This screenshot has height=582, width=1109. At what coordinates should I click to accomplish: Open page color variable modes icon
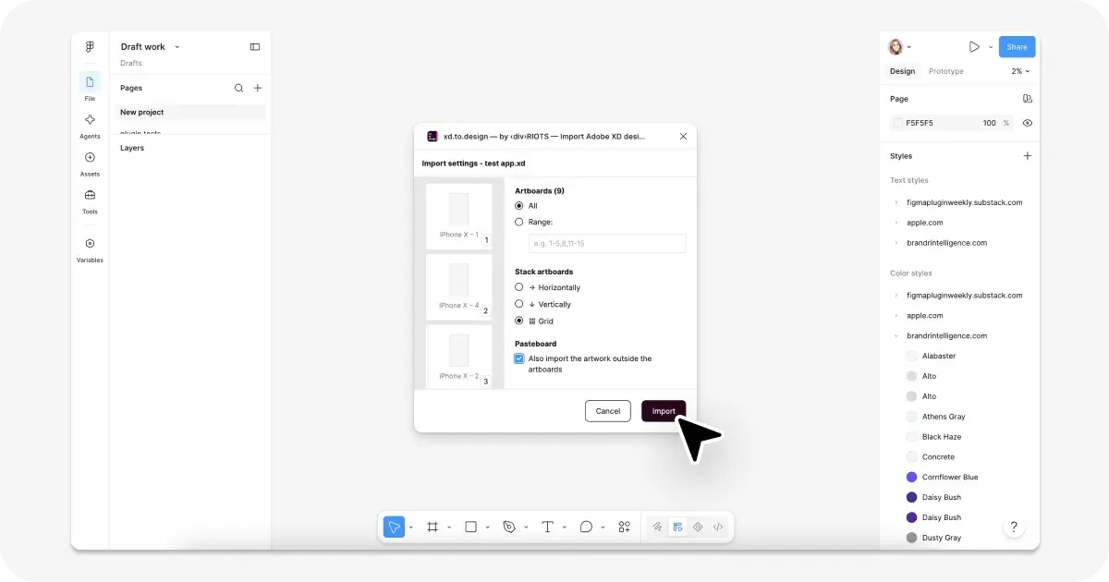pyautogui.click(x=1027, y=99)
